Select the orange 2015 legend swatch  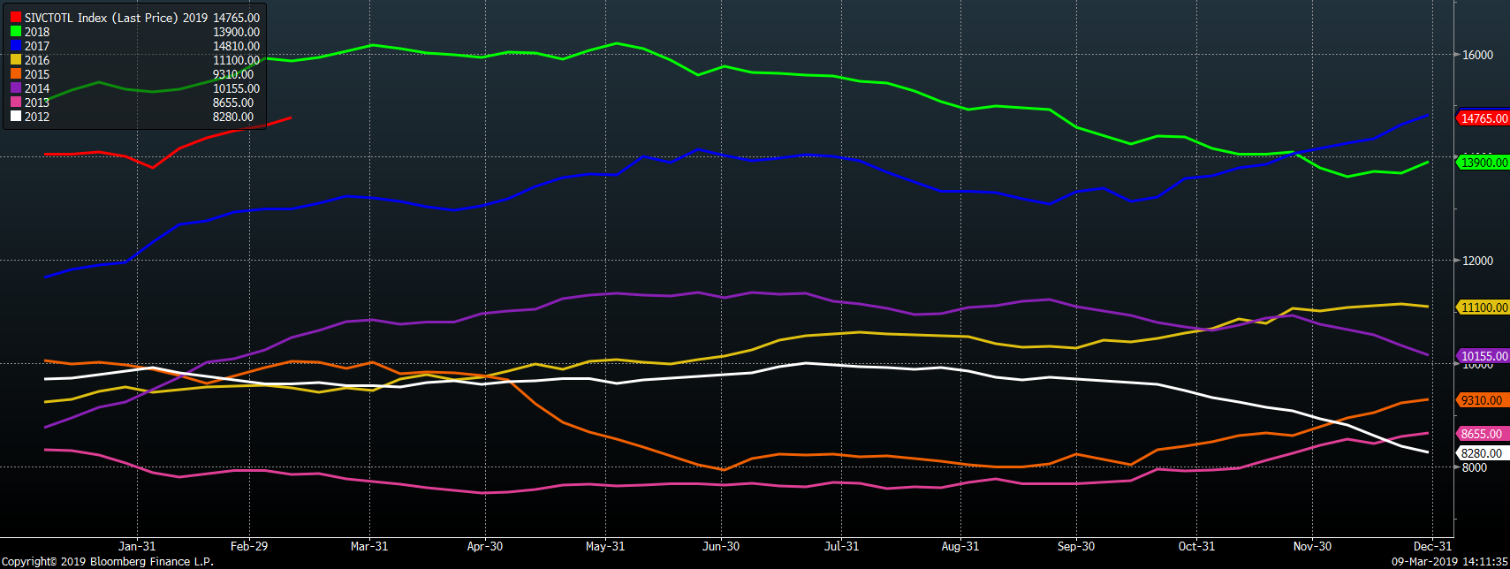(x=15, y=74)
